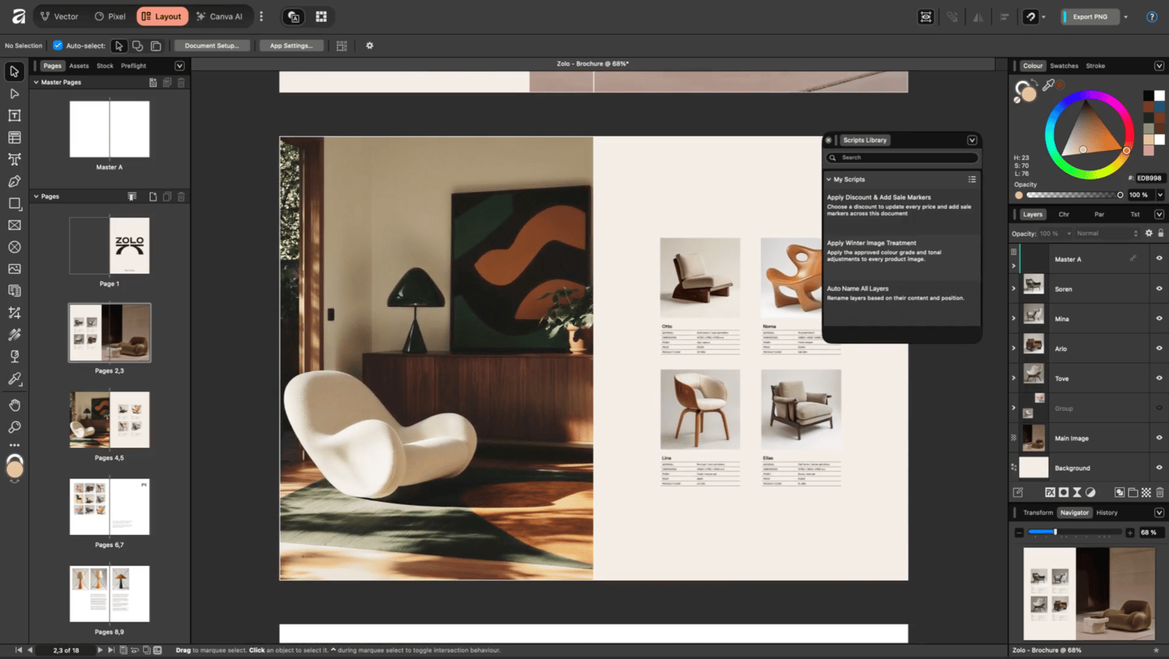
Task: Toggle the Auto-select checkbox
Action: coord(58,45)
